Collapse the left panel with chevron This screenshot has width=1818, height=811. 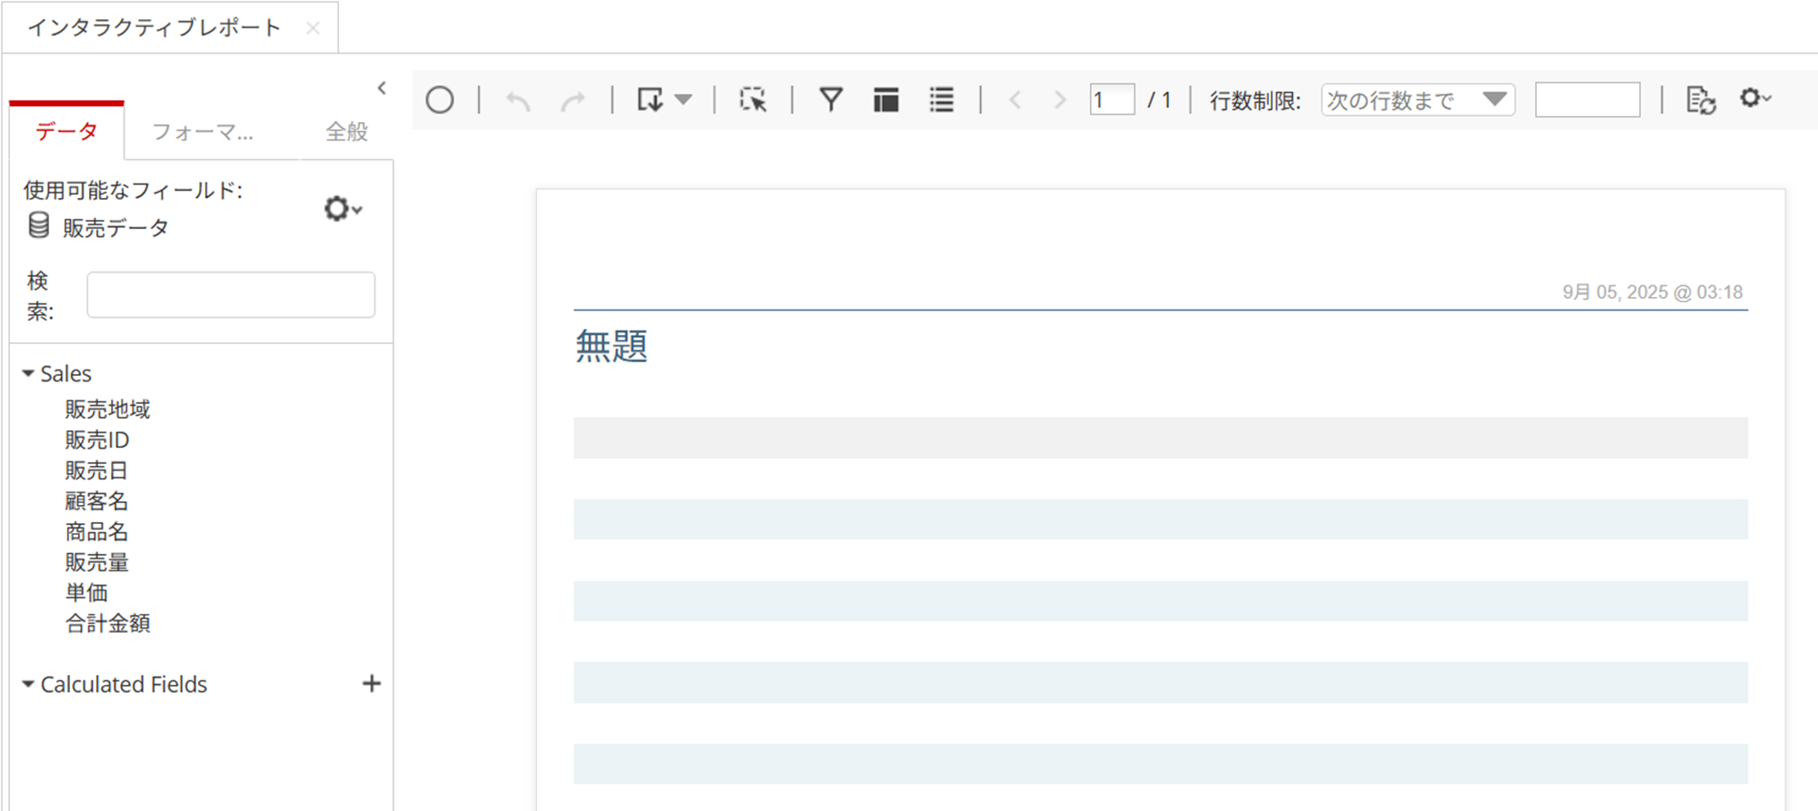pyautogui.click(x=382, y=88)
